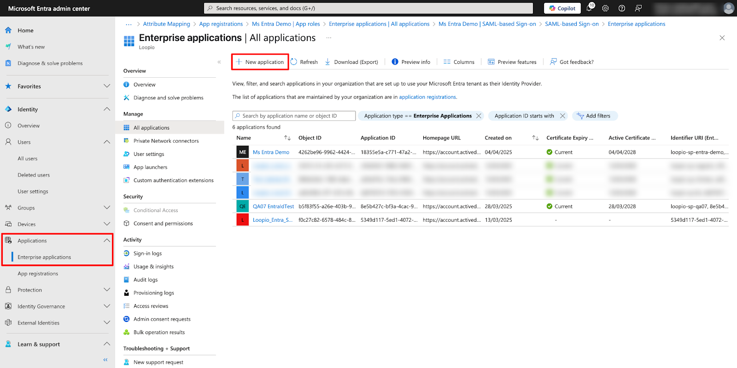Collapse the inner menu pane chevron
The height and width of the screenshot is (368, 737).
[219, 62]
